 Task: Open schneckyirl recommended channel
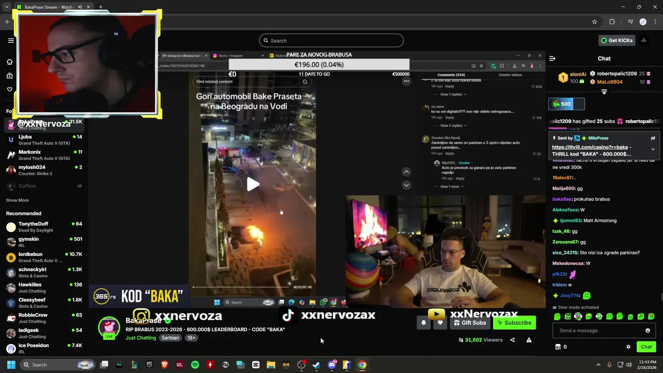[44, 272]
